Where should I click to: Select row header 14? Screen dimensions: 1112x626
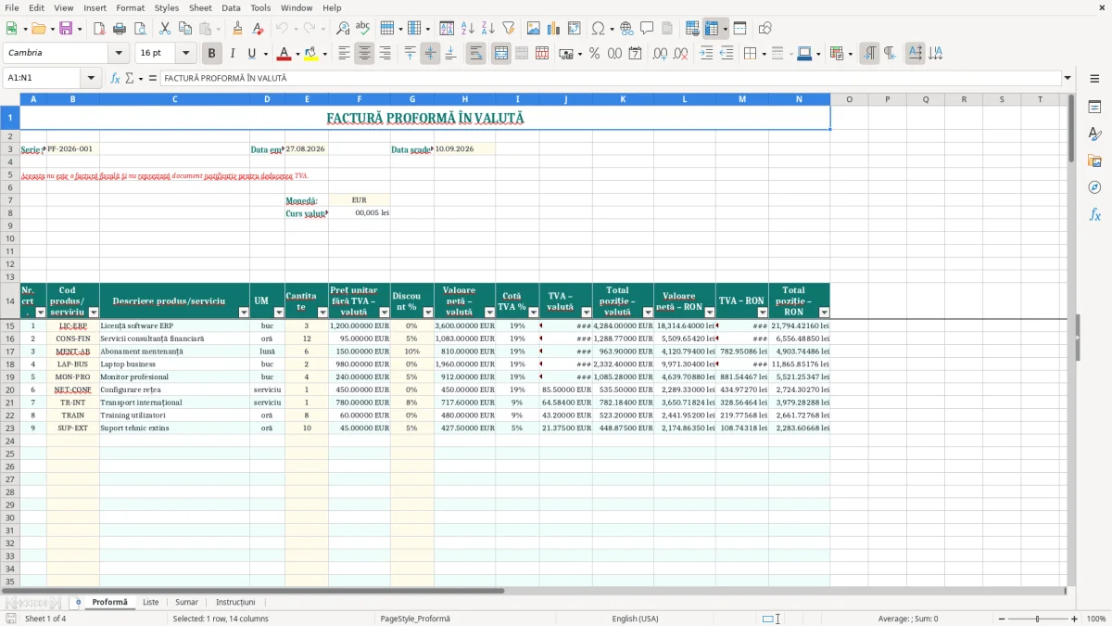pyautogui.click(x=10, y=300)
